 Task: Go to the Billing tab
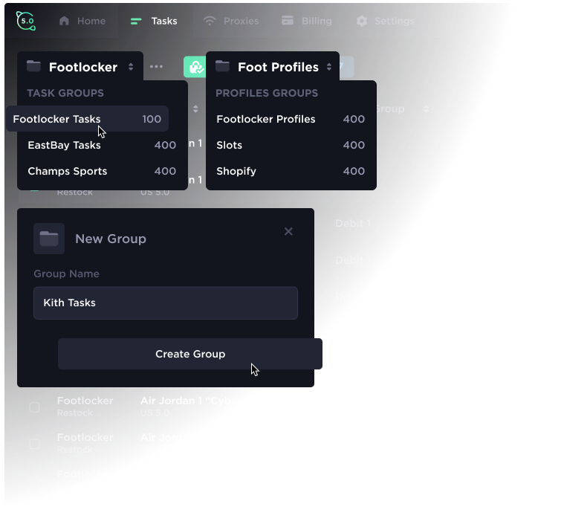pos(306,21)
